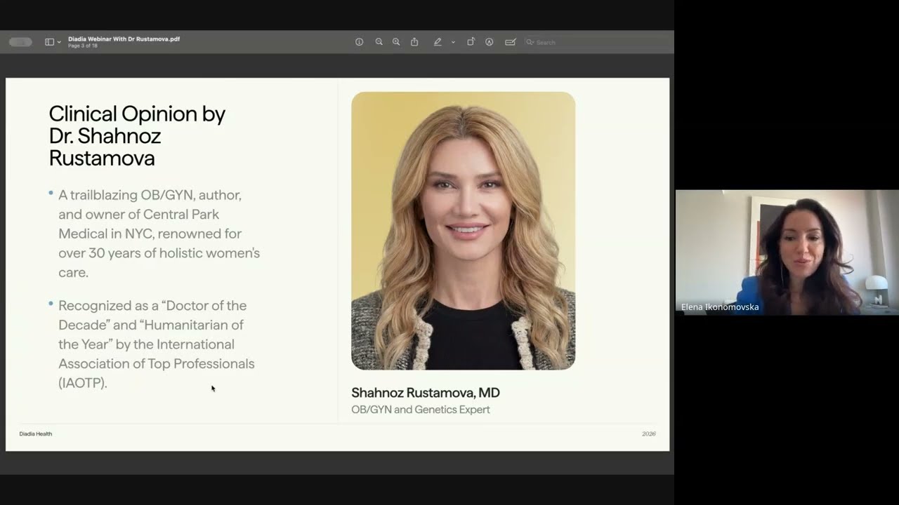Zoom out of the PDF
Image resolution: width=899 pixels, height=505 pixels.
point(379,42)
